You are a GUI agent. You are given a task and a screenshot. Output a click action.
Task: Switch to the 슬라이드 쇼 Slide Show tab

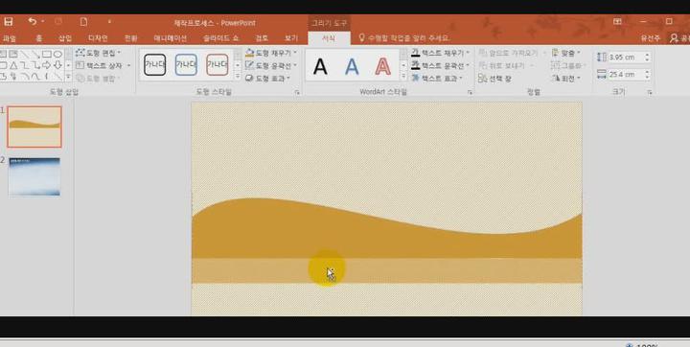coord(221,38)
